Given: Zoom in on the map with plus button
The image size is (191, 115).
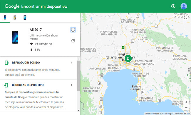Looking at the screenshot, I should (x=186, y=102).
